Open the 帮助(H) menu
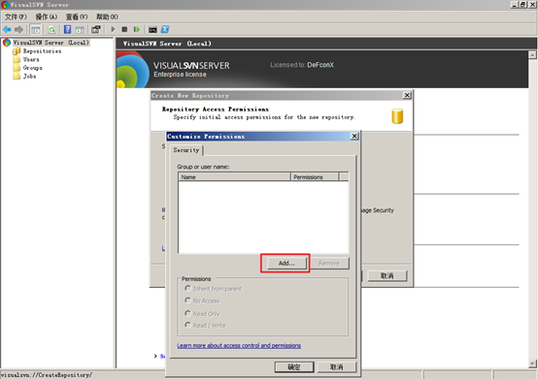The image size is (538, 379). tap(107, 16)
